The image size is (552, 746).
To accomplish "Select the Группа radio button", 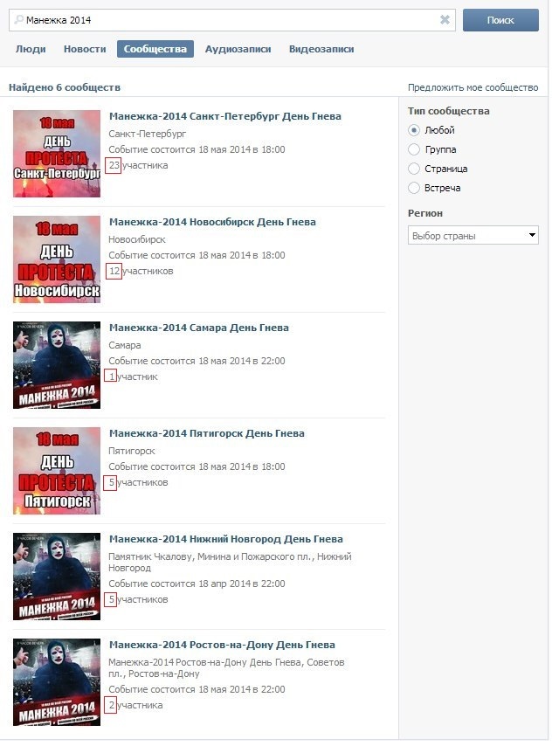I will pyautogui.click(x=414, y=149).
